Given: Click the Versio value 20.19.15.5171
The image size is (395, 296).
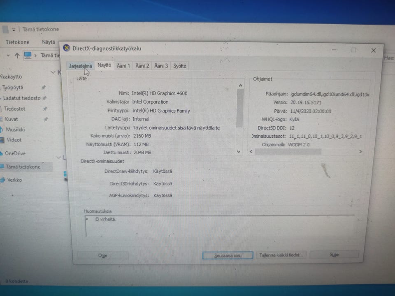Looking at the screenshot, I should (306, 103).
